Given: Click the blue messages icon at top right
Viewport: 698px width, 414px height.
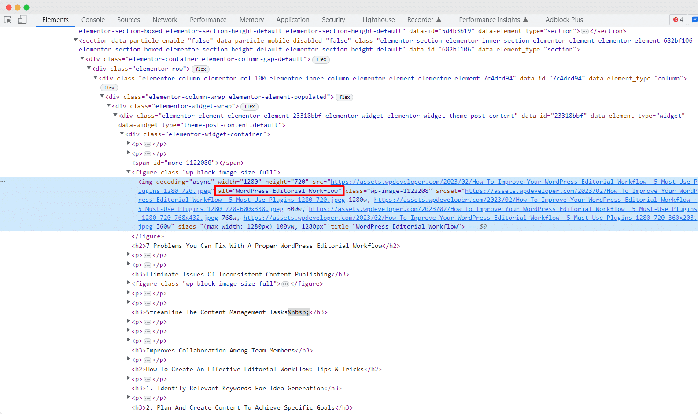Looking at the screenshot, I should tap(694, 20).
